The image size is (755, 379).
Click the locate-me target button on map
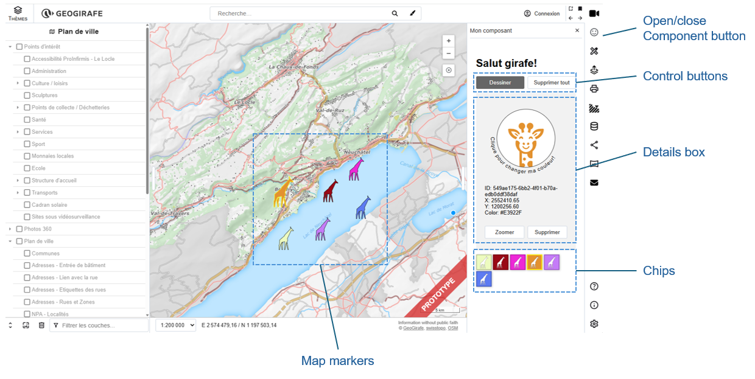click(449, 70)
